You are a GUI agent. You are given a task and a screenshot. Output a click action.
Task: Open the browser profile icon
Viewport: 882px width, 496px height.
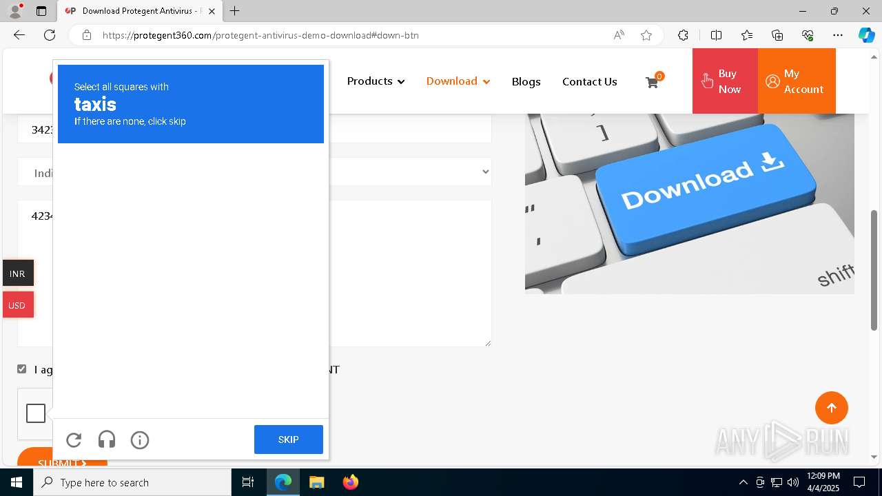pyautogui.click(x=15, y=11)
